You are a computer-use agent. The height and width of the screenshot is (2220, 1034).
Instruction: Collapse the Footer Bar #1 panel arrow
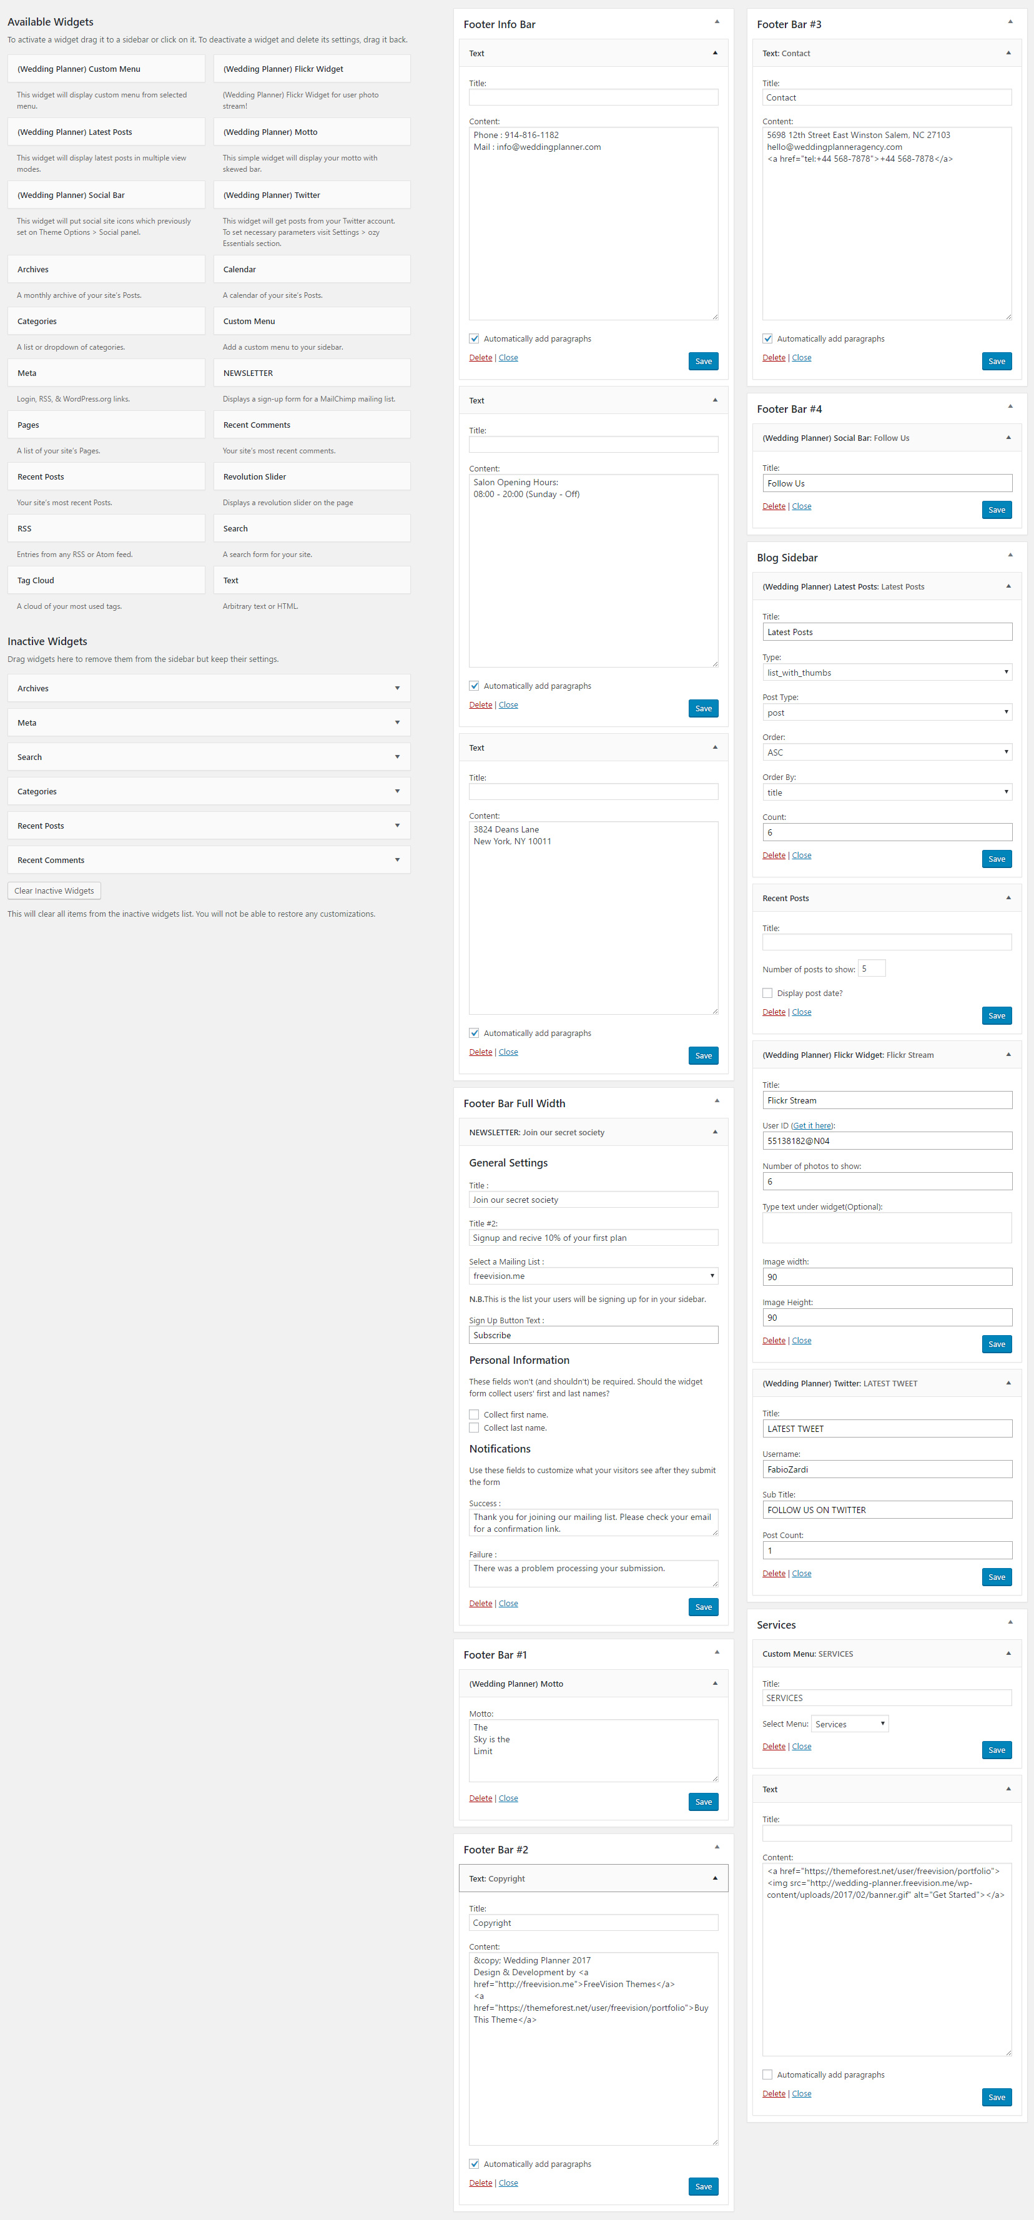pos(716,1653)
